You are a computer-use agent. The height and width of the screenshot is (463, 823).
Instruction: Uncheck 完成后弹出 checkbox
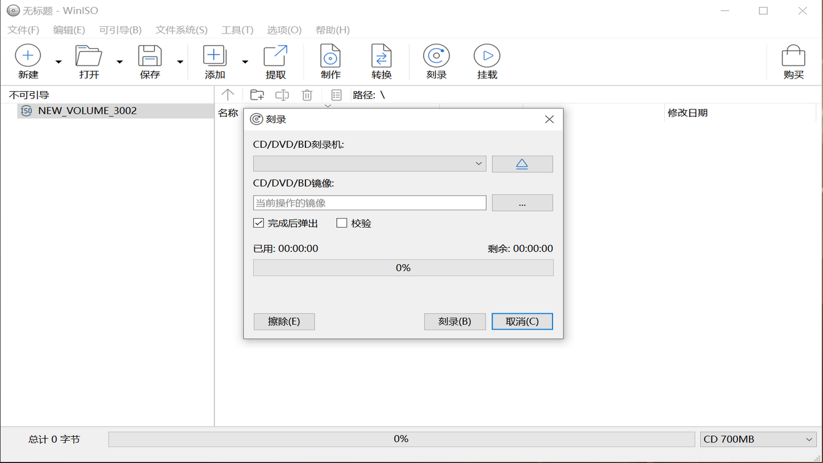(x=258, y=222)
